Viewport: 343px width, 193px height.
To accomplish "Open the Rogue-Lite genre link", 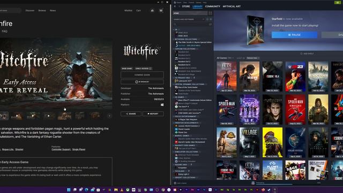I will coord(8,150).
